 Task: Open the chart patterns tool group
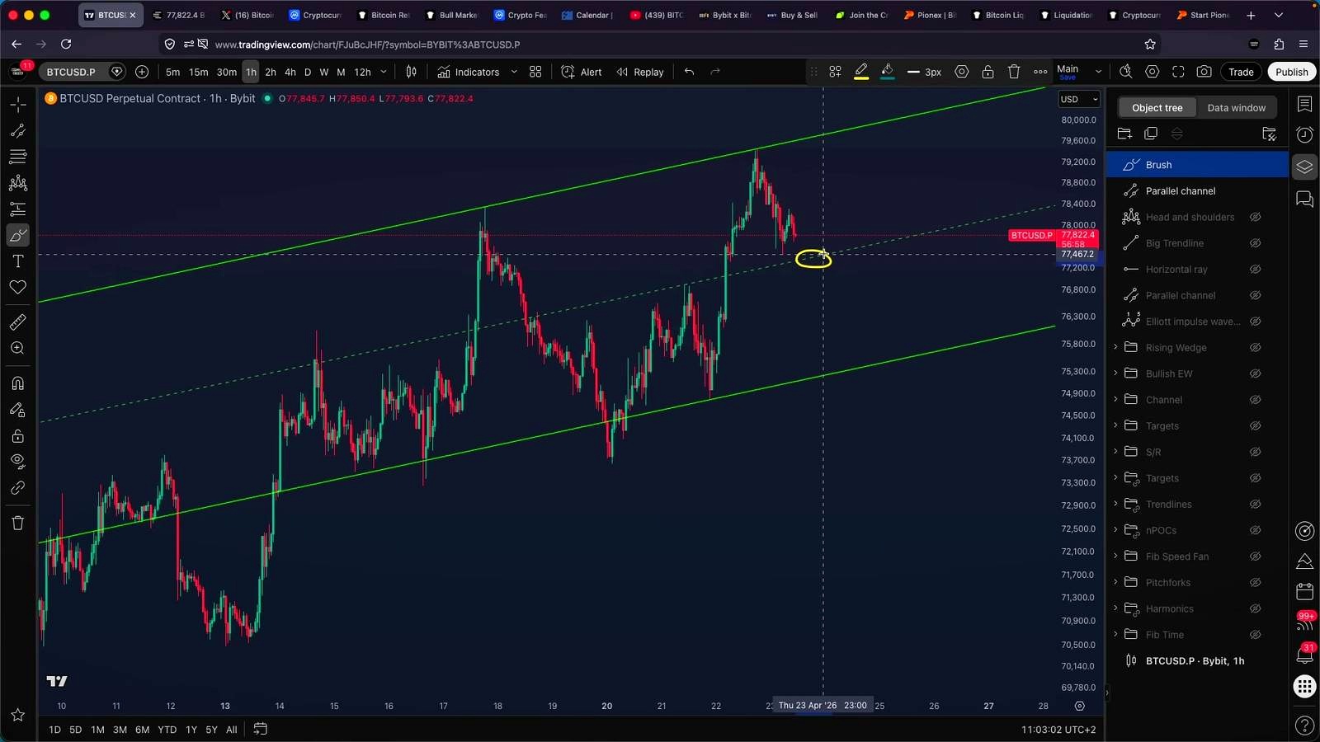pyautogui.click(x=18, y=183)
